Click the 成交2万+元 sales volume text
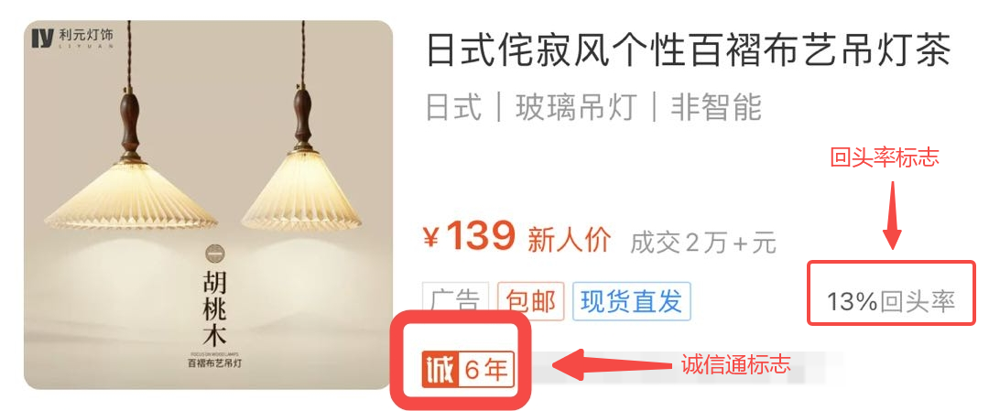The height and width of the screenshot is (411, 989). [x=702, y=243]
